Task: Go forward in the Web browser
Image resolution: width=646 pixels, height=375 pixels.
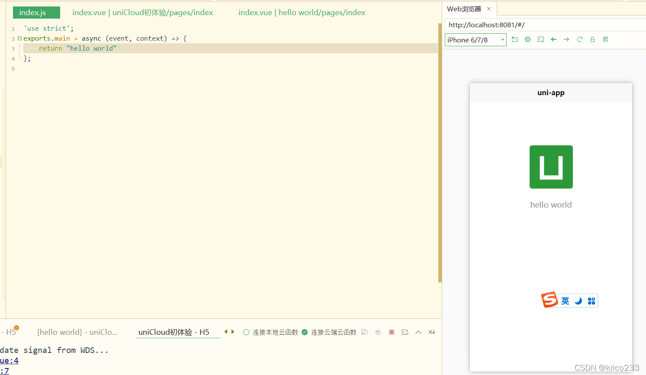Action: 566,39
